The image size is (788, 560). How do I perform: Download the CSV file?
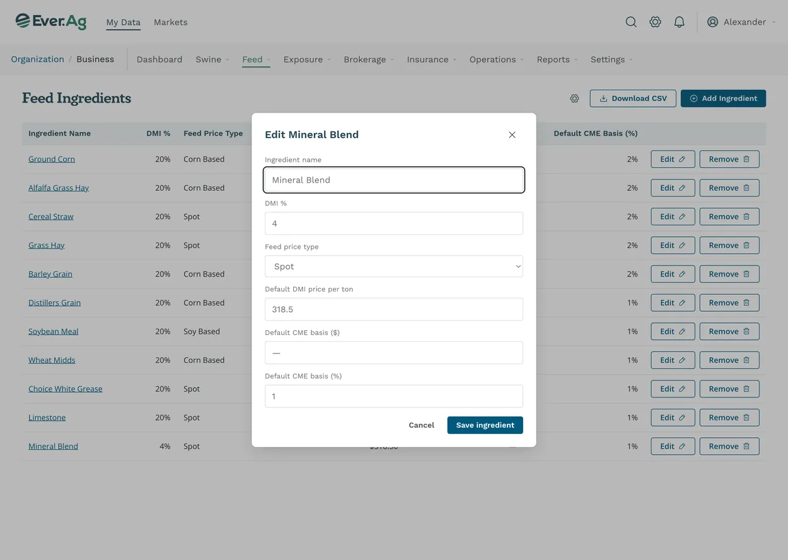pyautogui.click(x=633, y=98)
